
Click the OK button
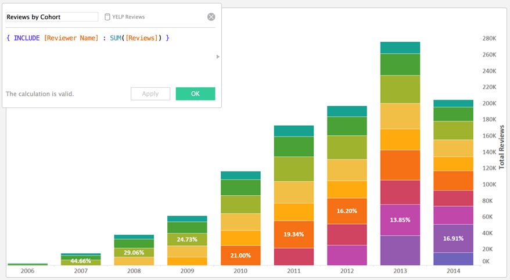195,94
